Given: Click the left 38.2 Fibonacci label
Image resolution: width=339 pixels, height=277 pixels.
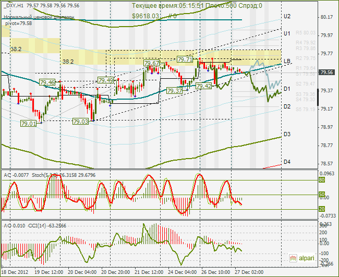Looking at the screenshot, I should 16,50.
